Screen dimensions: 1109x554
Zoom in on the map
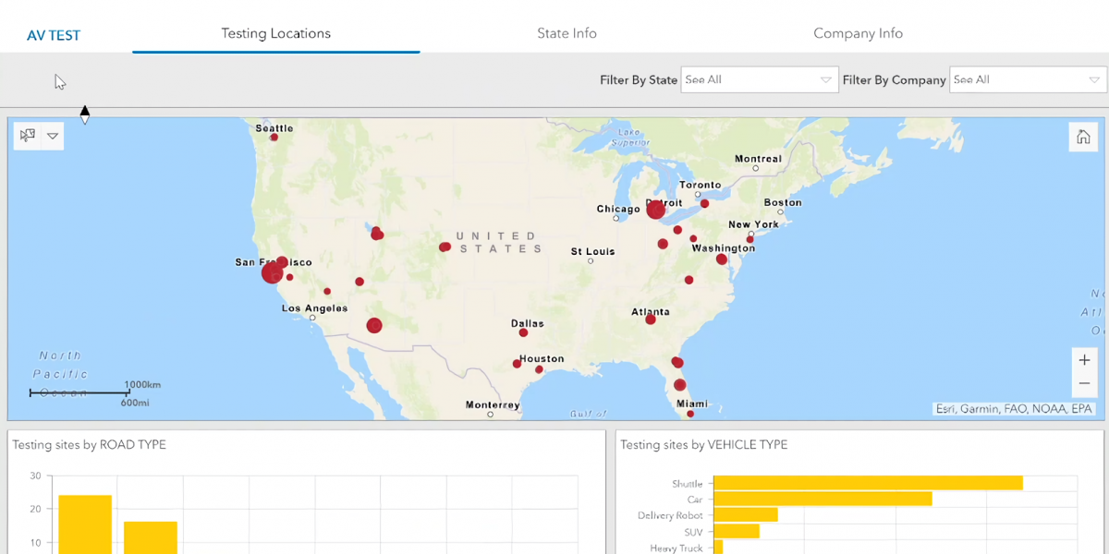(x=1084, y=360)
